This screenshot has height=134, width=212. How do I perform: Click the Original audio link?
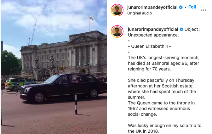coord(140,13)
